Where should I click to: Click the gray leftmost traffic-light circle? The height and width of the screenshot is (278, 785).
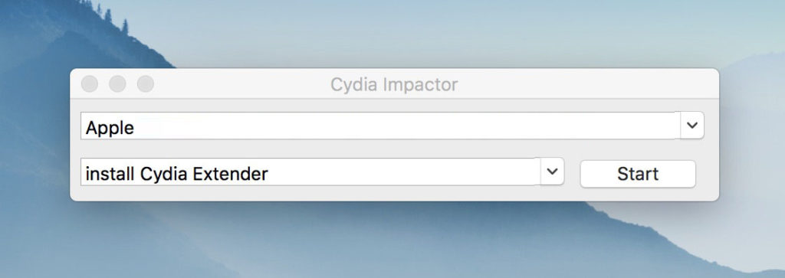(90, 84)
